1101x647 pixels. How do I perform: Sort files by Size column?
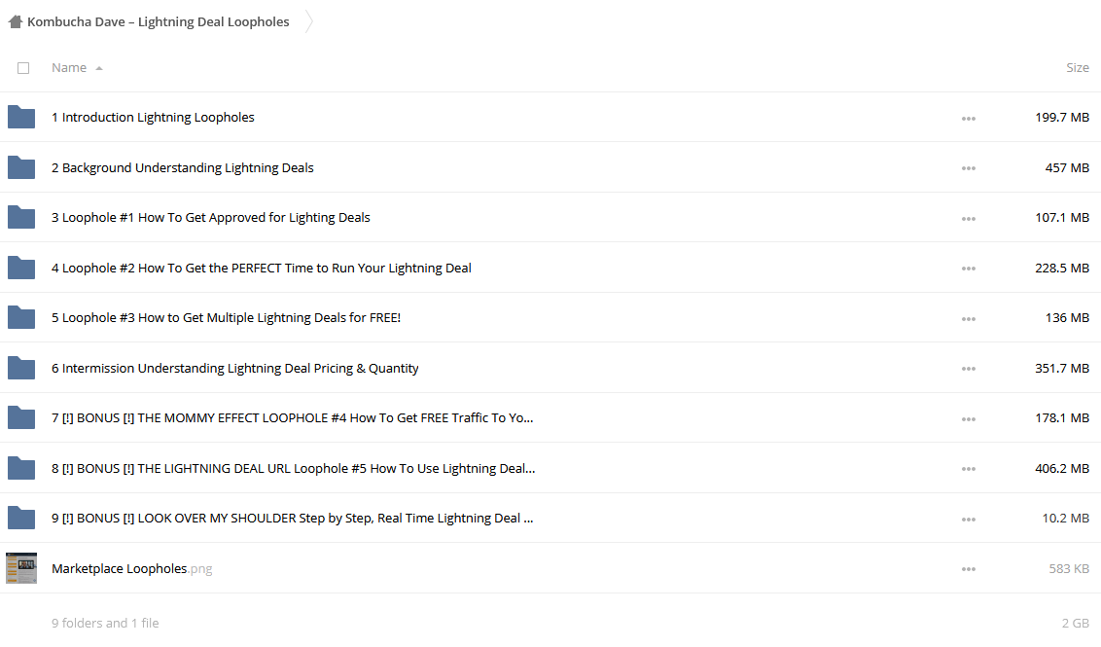point(1077,67)
